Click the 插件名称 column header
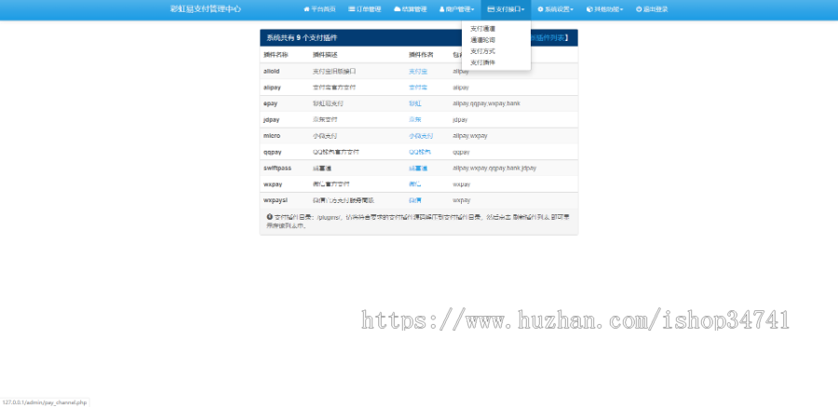Screen dimensions: 838x407 coord(276,55)
